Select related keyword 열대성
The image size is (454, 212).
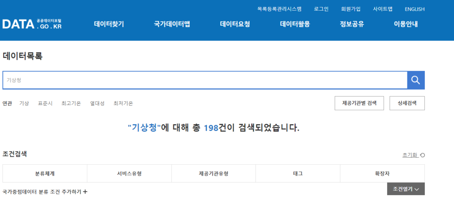point(97,104)
